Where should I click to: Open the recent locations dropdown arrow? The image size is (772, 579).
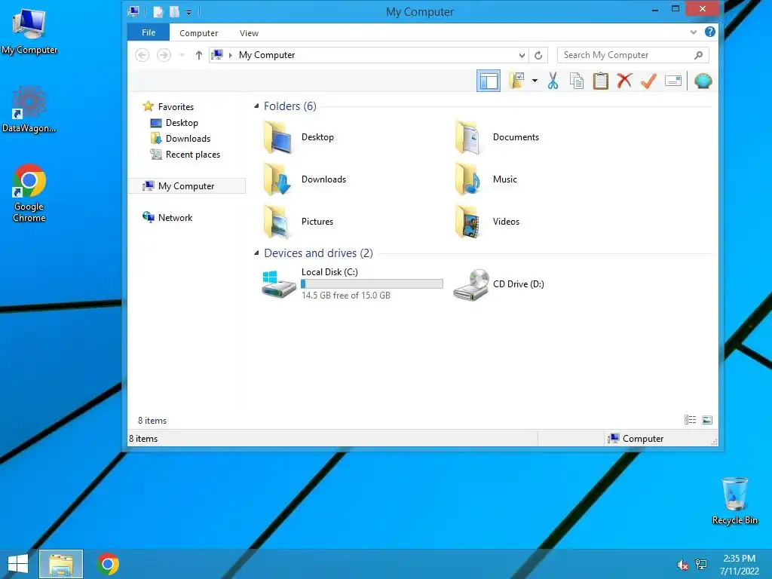click(x=182, y=55)
